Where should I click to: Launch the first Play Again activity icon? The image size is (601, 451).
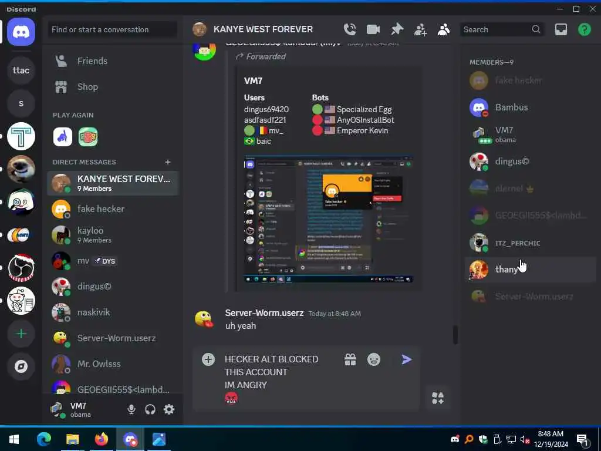62,137
